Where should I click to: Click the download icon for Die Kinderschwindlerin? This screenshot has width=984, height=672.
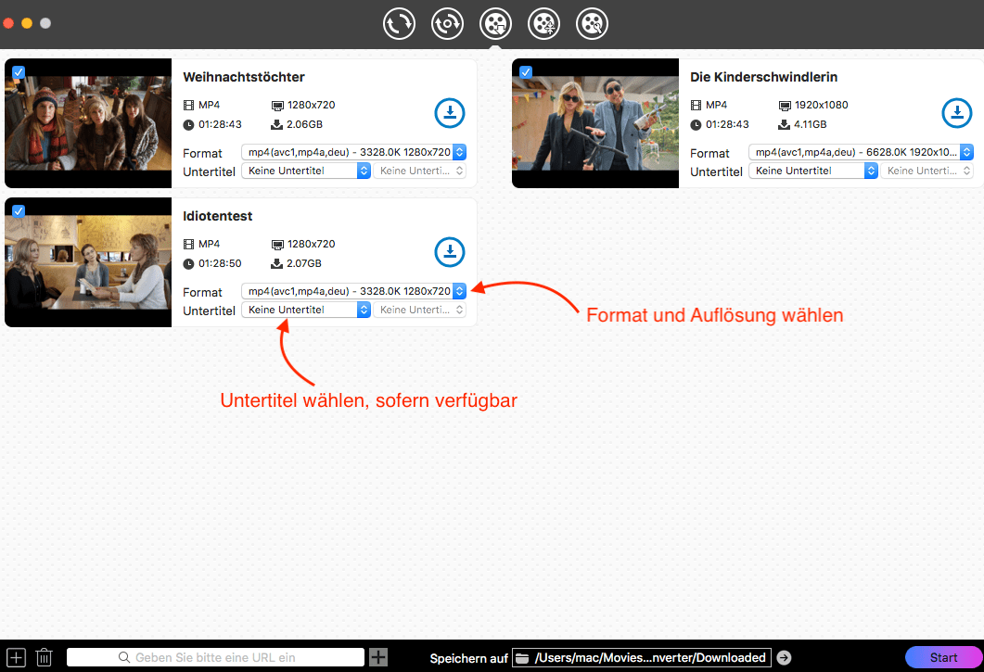point(957,112)
